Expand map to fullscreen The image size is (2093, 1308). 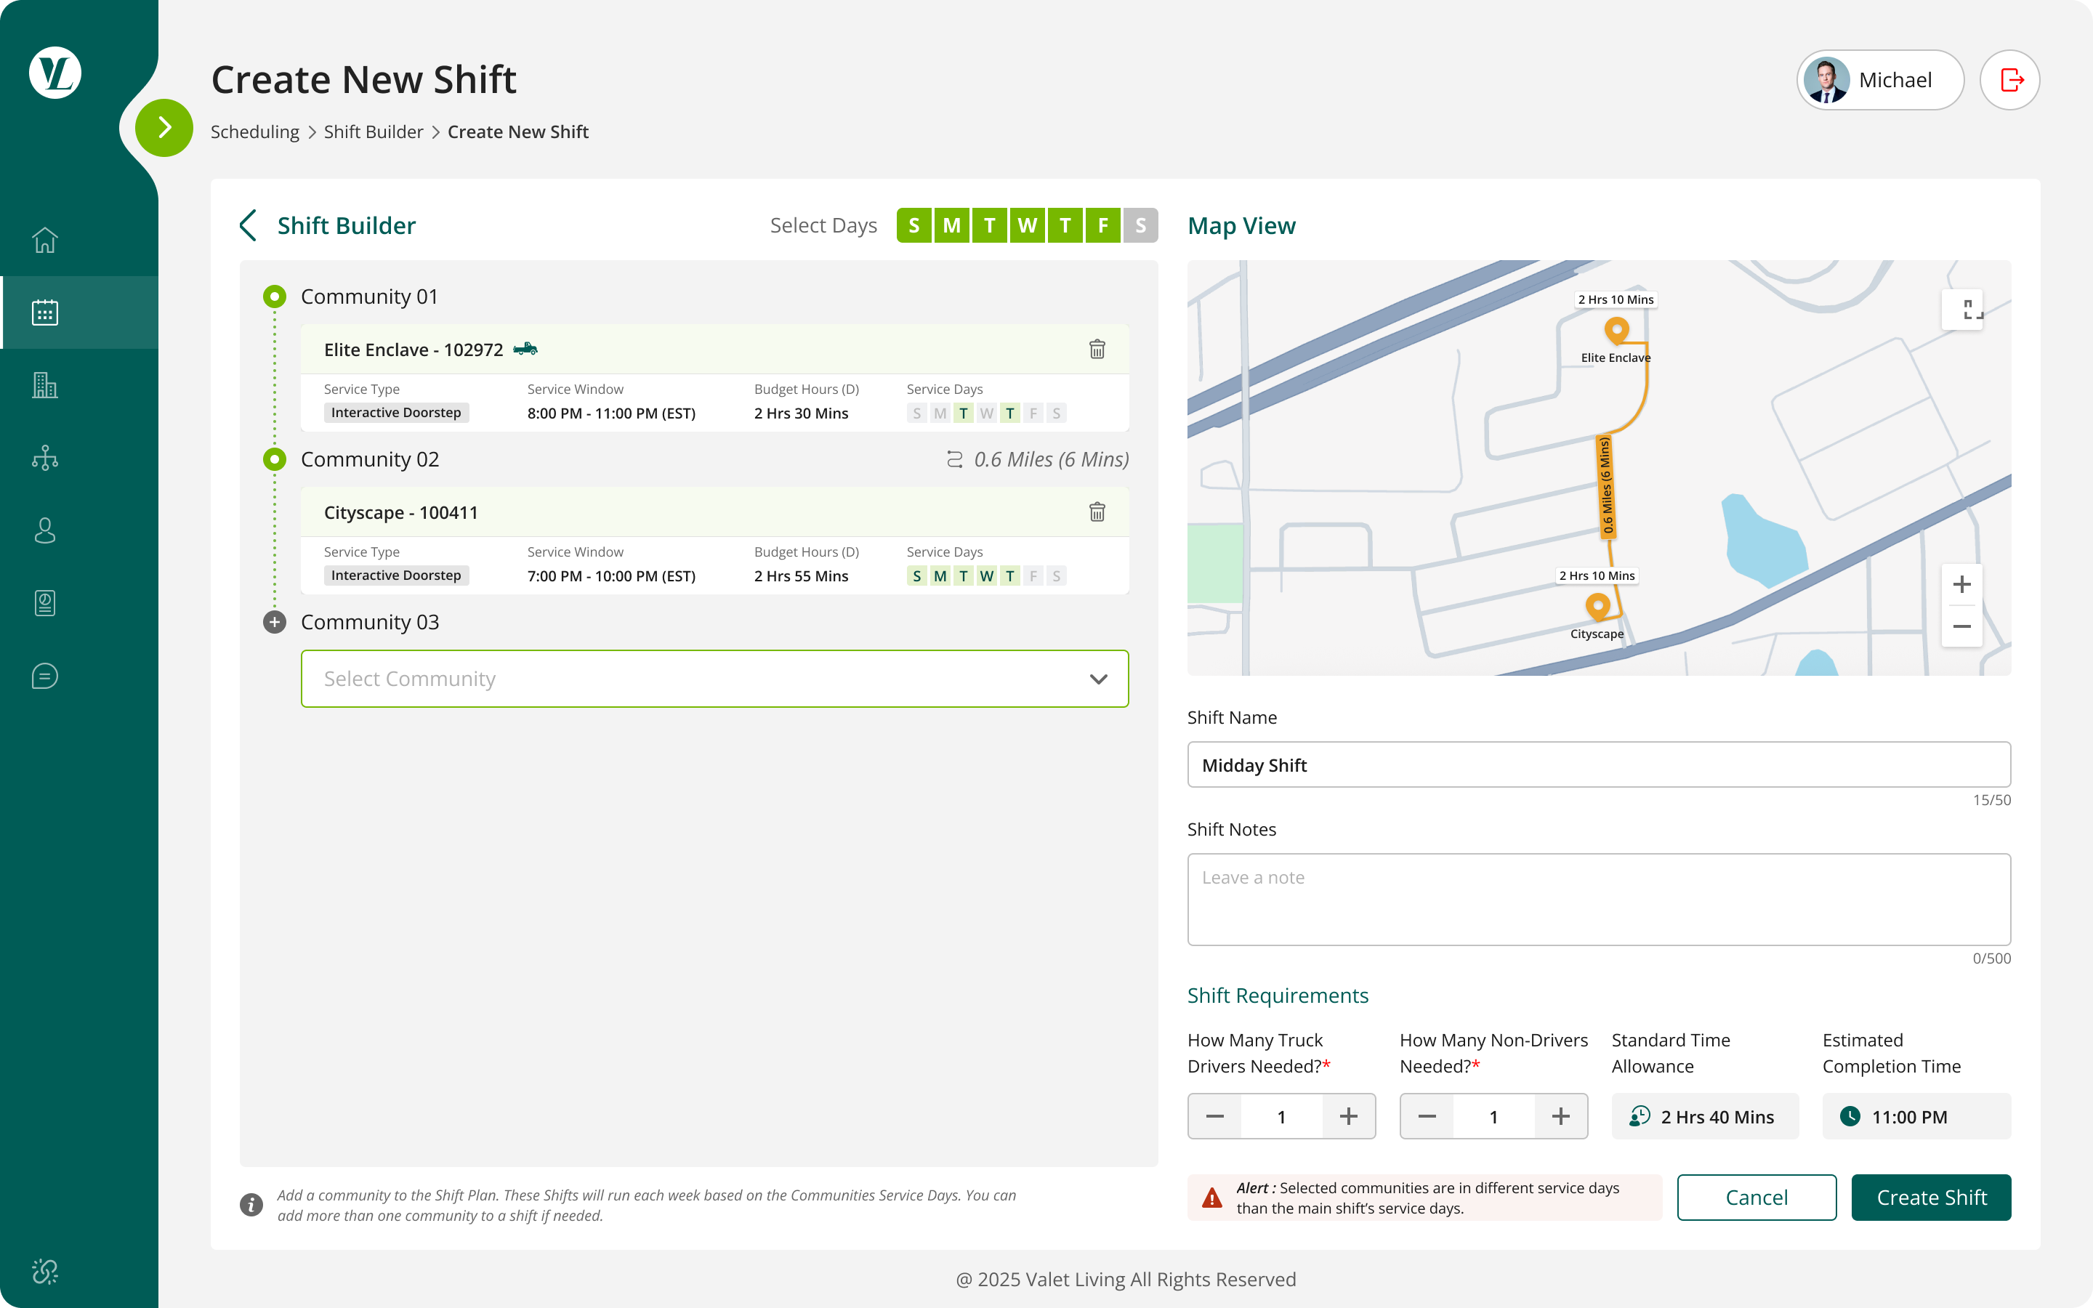(1961, 309)
